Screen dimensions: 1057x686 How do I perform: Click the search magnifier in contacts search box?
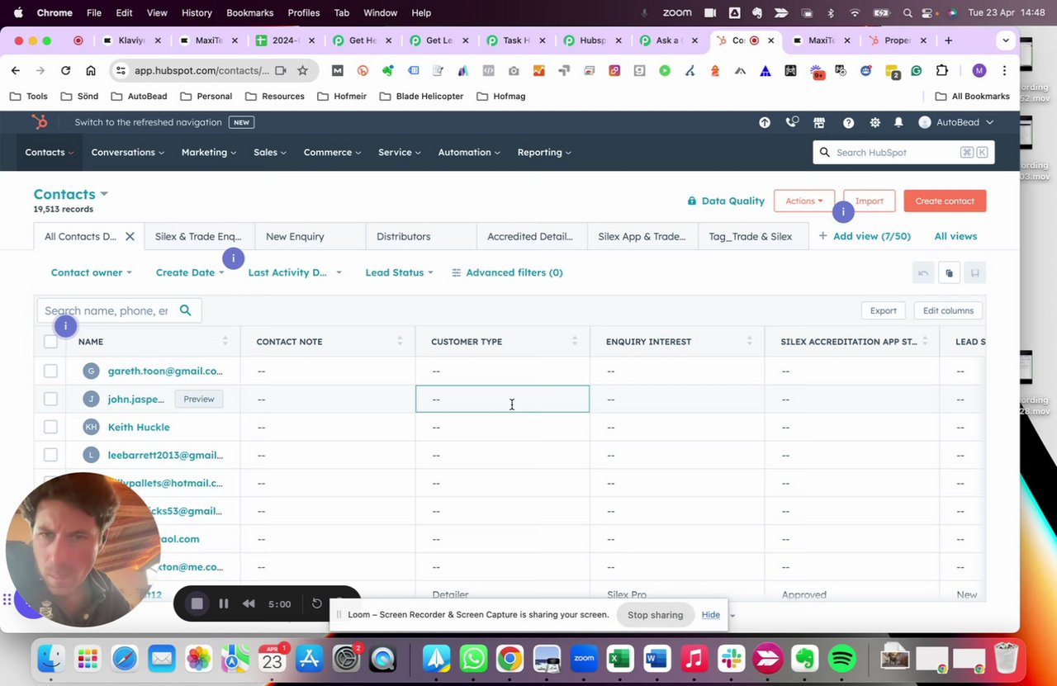pos(185,310)
